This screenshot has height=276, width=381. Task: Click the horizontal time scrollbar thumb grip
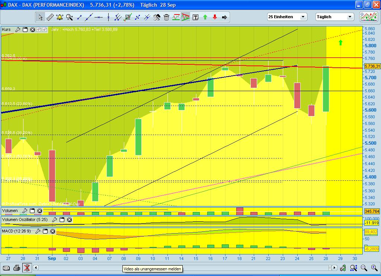330,268
